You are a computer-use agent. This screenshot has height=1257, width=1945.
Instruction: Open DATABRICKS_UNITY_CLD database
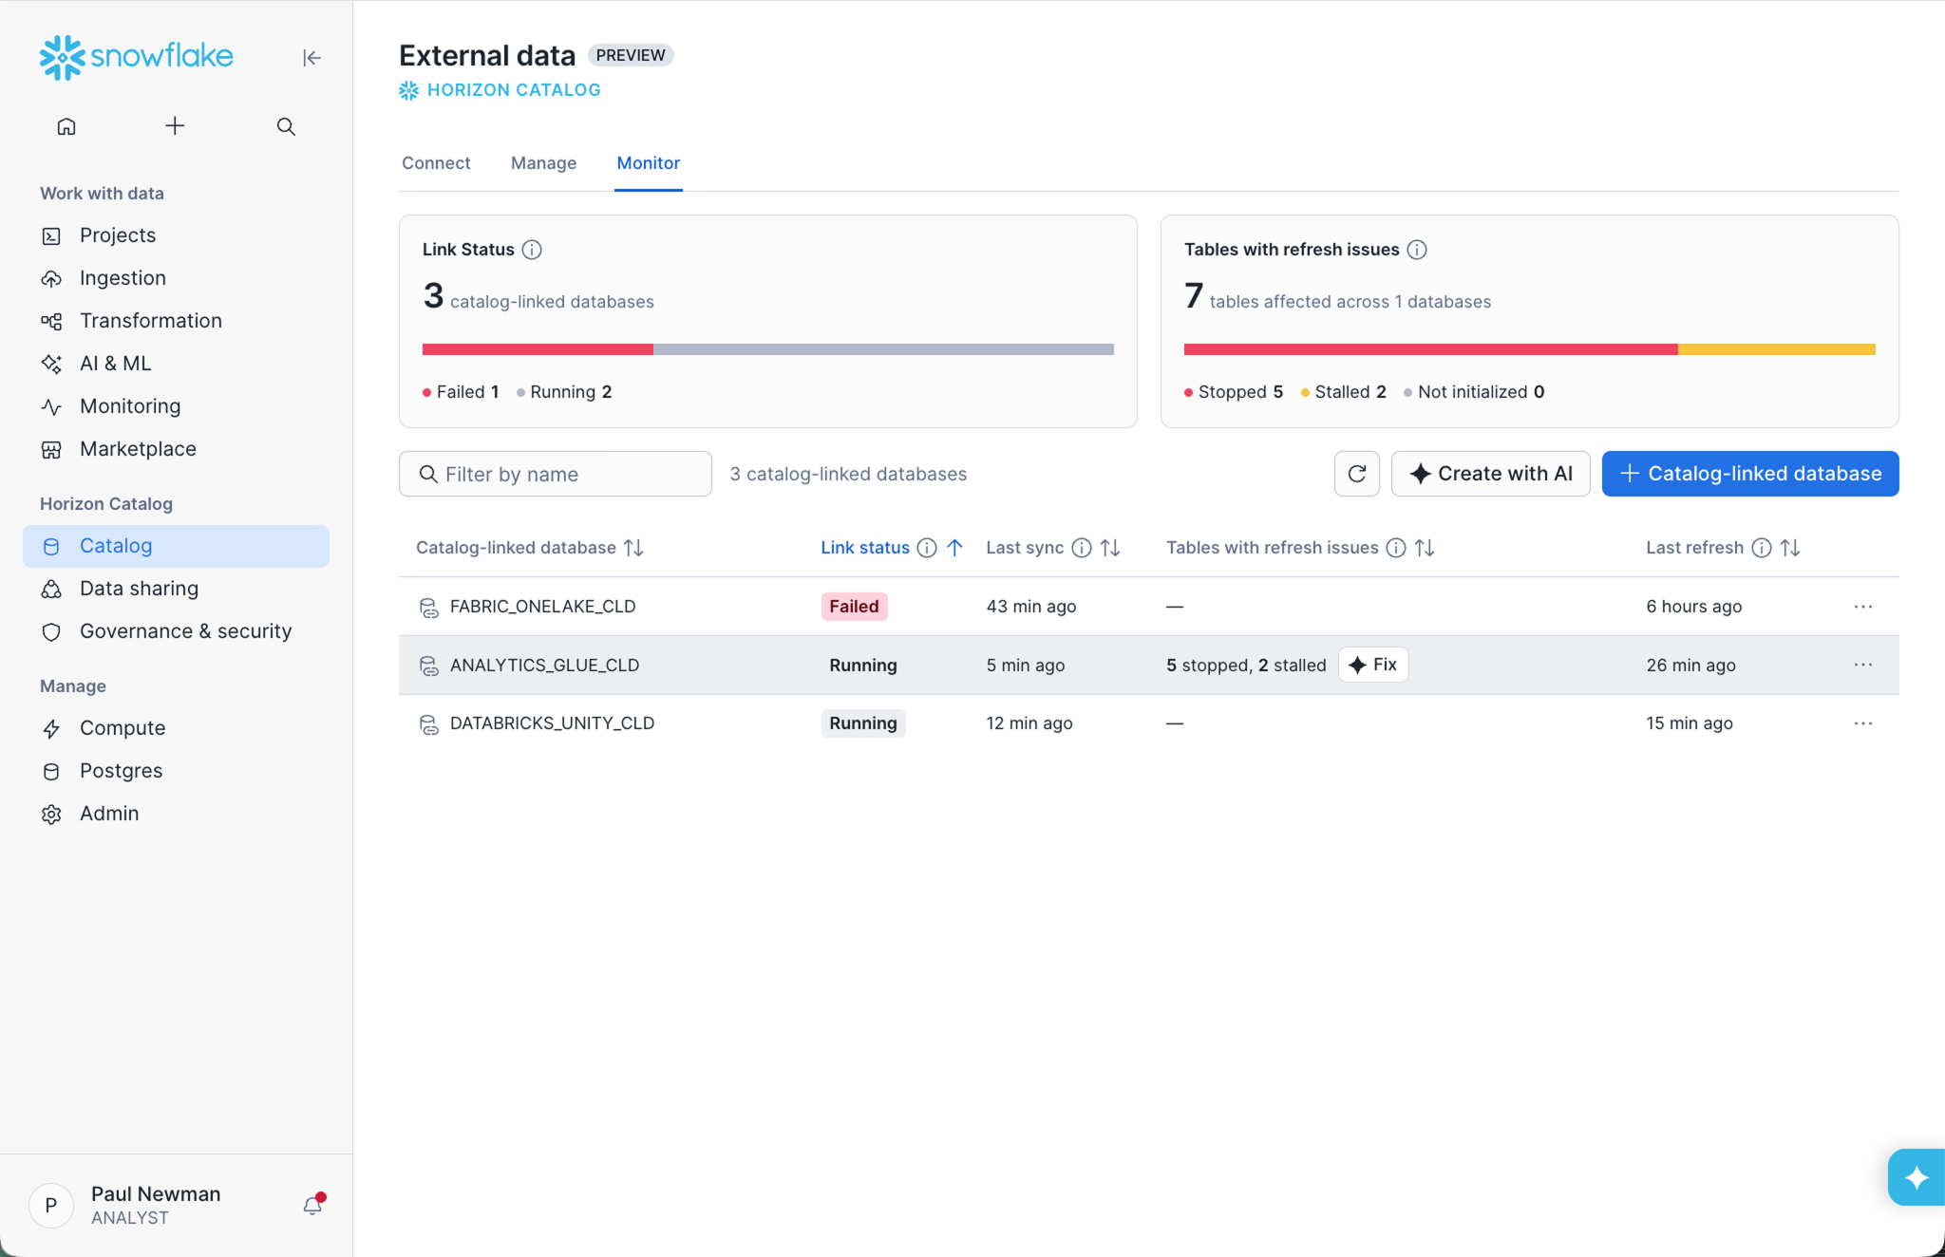point(552,723)
